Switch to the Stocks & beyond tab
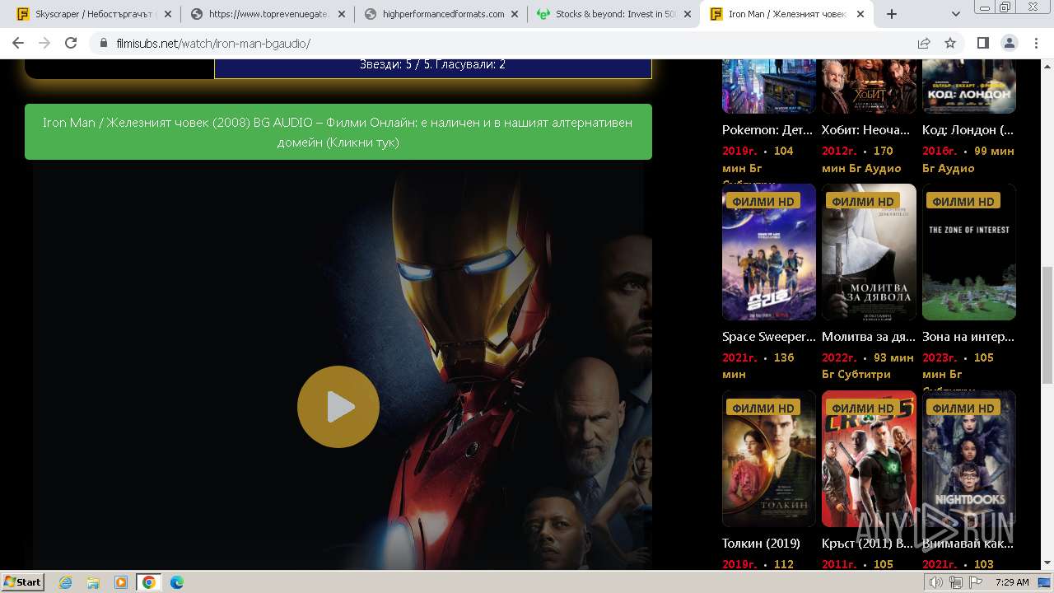This screenshot has height=593, width=1054. click(613, 14)
